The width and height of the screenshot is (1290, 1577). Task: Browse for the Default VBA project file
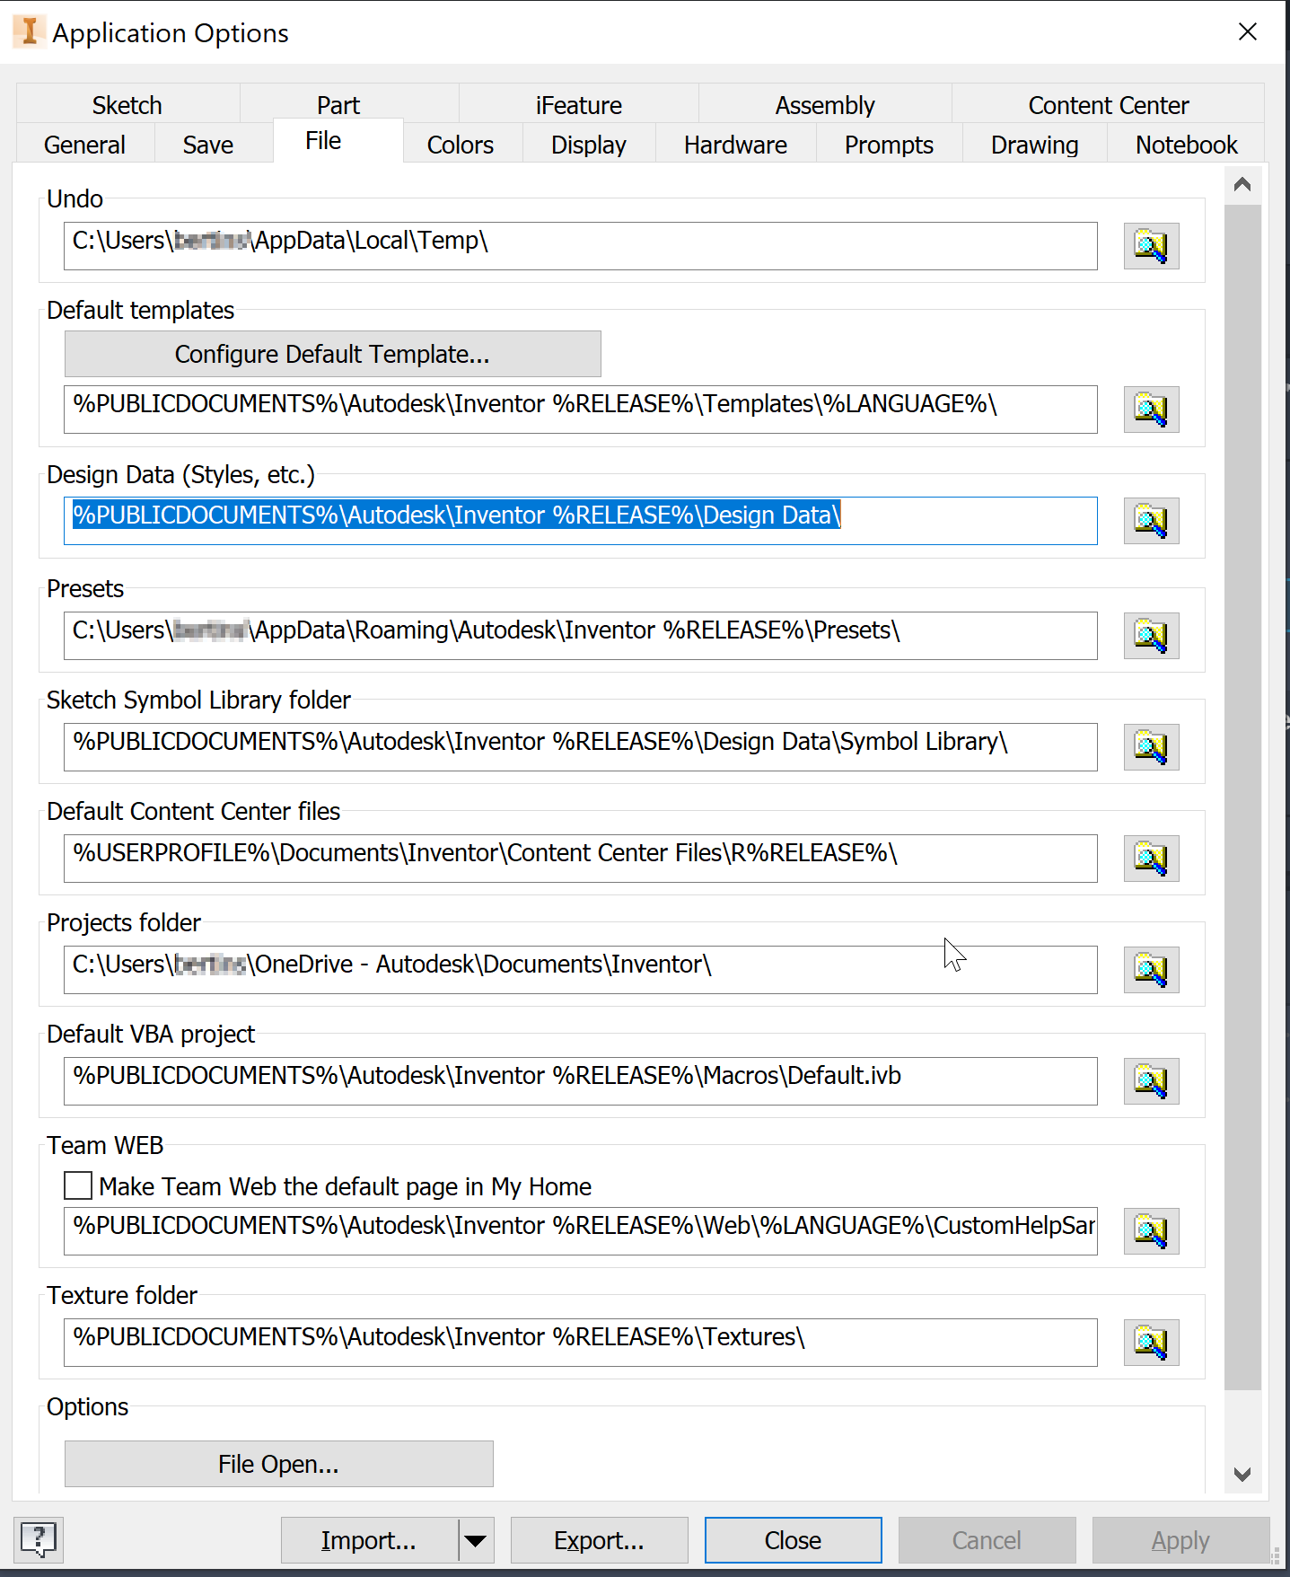[1151, 1081]
